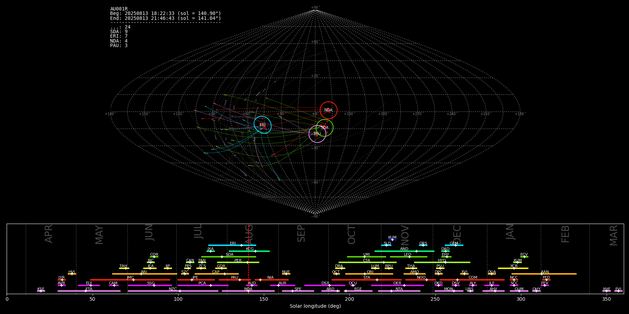Screen dimensions: 629x314
Task: Click the STA shower bar label on timeline
Action: coord(367,278)
